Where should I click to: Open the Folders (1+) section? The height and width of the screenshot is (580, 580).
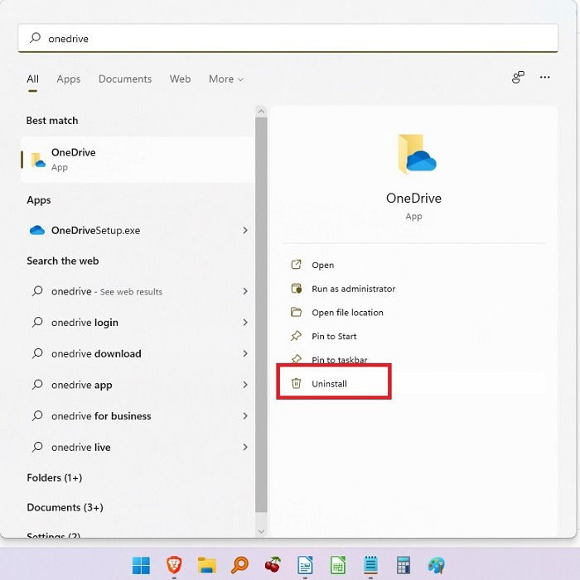(55, 477)
